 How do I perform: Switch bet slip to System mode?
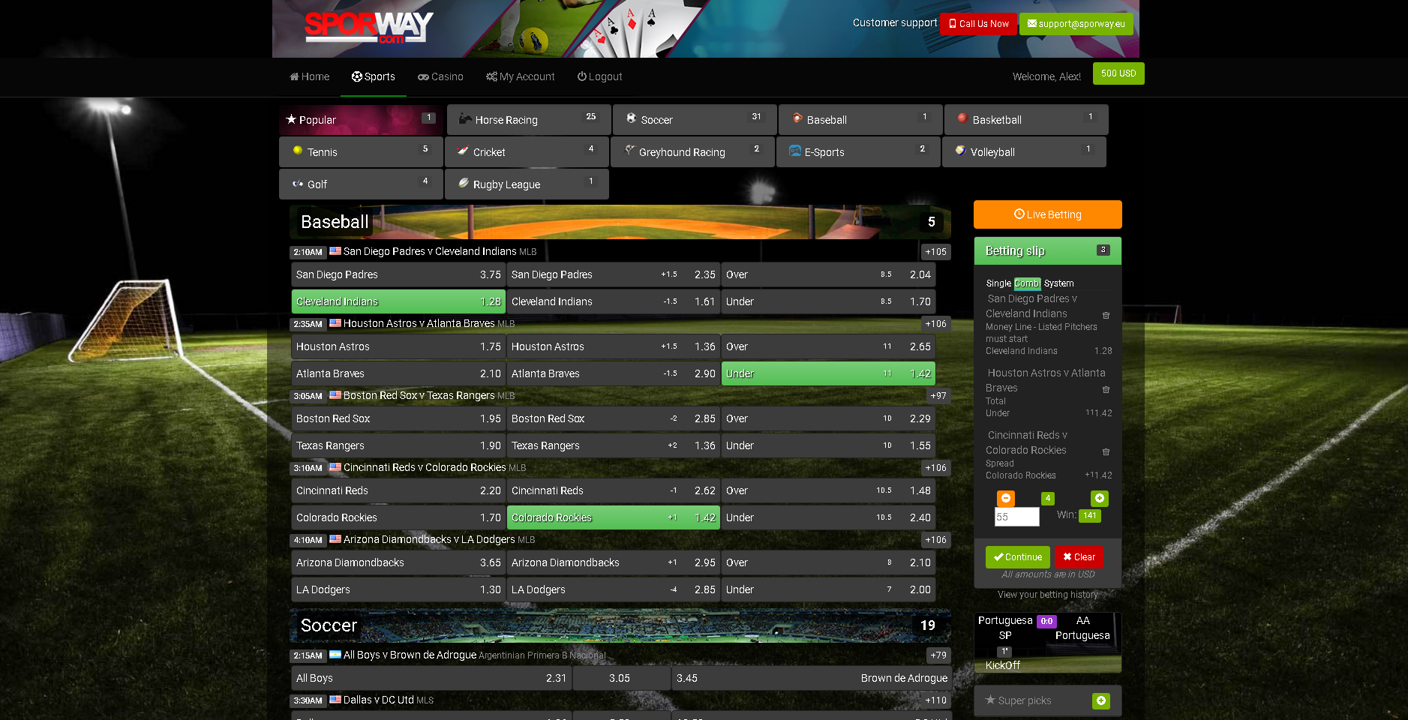(x=1058, y=283)
